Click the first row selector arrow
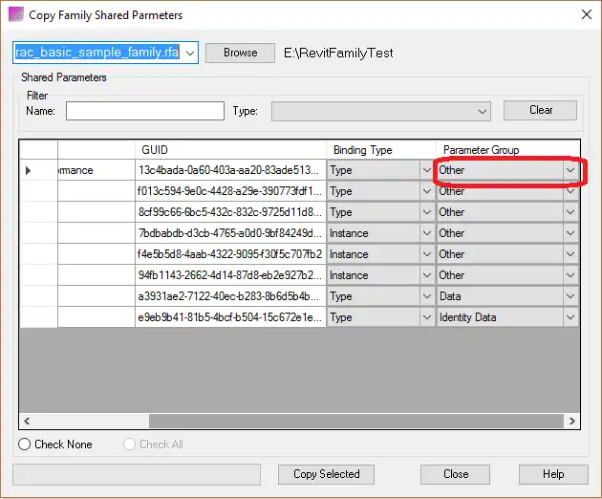The width and height of the screenshot is (602, 499). point(29,171)
